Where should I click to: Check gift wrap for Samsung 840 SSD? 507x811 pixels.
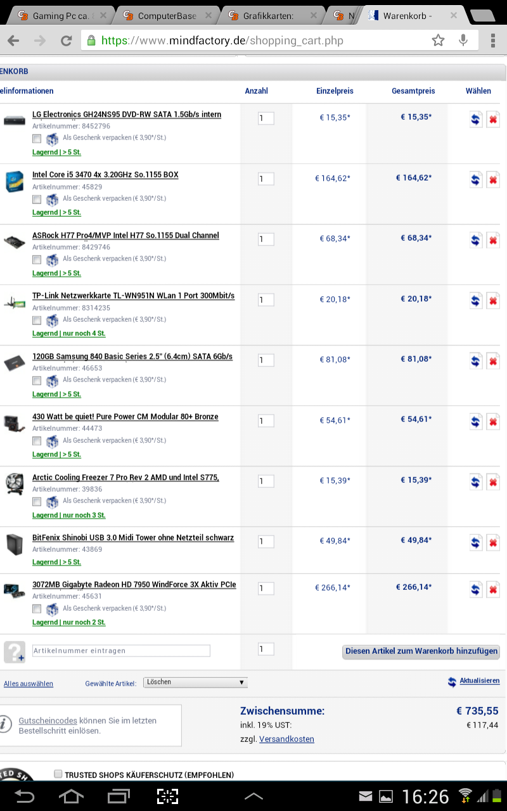point(37,381)
